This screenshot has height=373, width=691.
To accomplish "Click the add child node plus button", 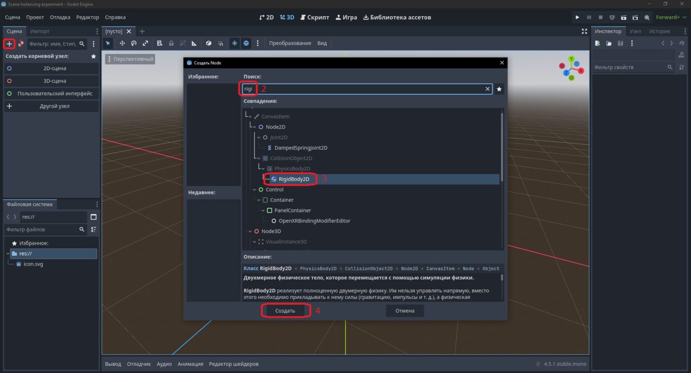I will click(x=9, y=44).
